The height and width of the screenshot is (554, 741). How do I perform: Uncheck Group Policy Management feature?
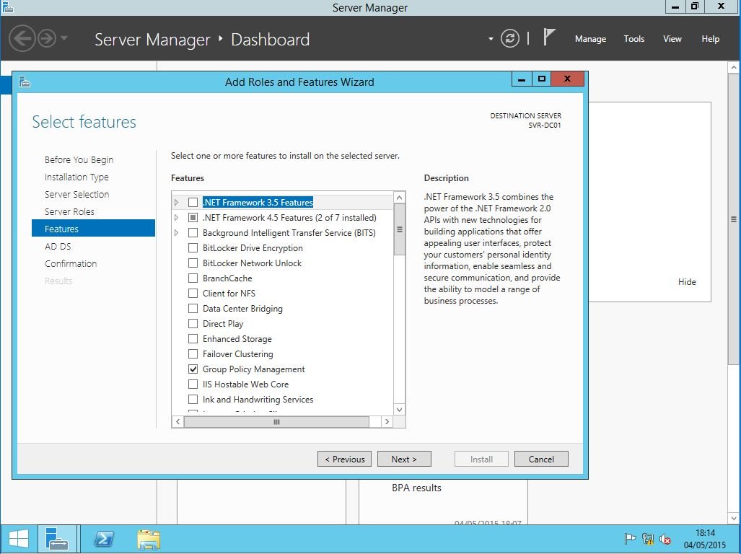pos(193,369)
